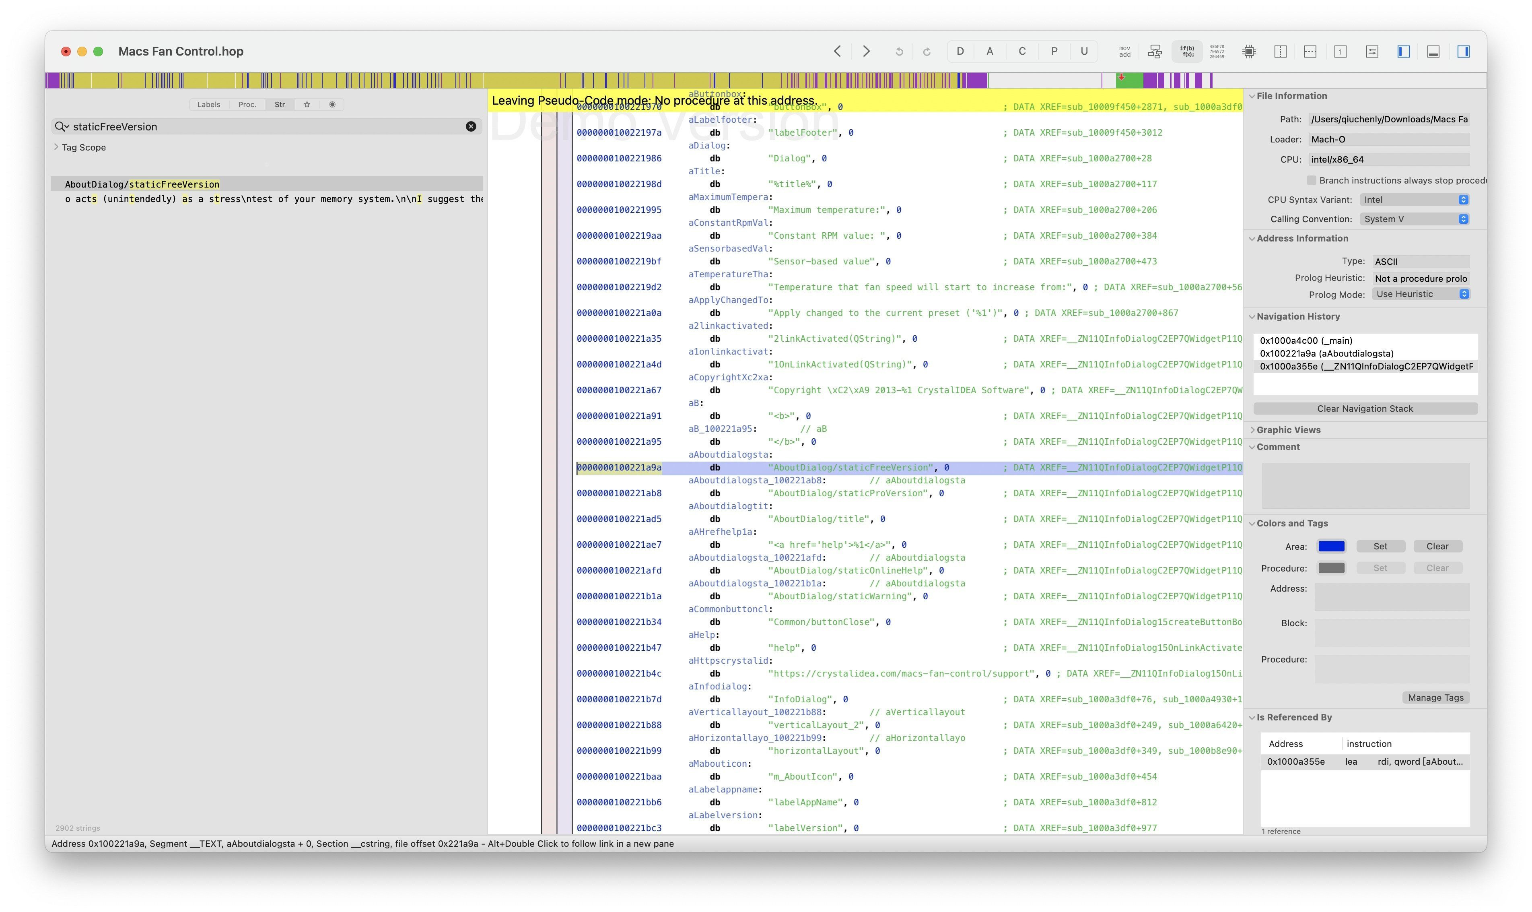Collapse the File Information section
The height and width of the screenshot is (912, 1532).
tap(1251, 96)
